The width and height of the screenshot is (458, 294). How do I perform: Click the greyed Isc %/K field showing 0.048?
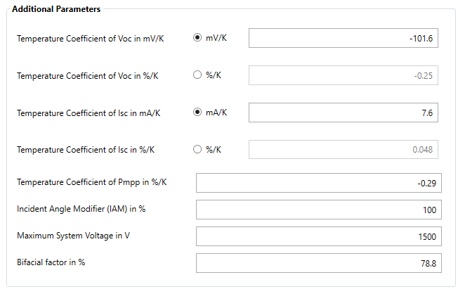click(344, 150)
